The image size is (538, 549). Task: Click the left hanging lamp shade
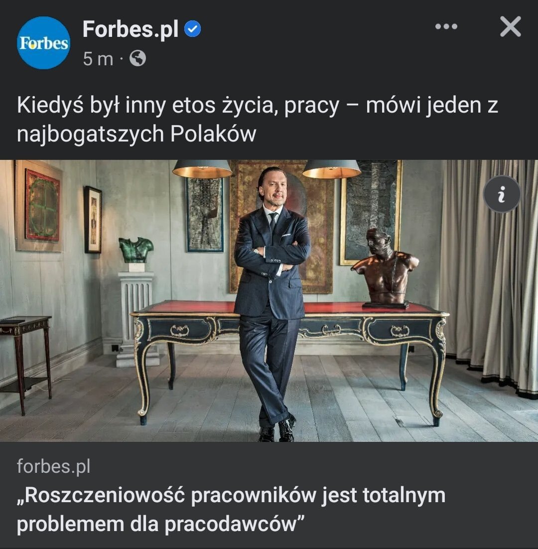202,168
